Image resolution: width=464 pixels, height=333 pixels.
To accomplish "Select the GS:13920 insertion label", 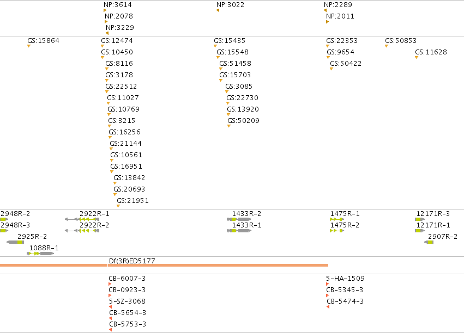I will coord(243,109).
